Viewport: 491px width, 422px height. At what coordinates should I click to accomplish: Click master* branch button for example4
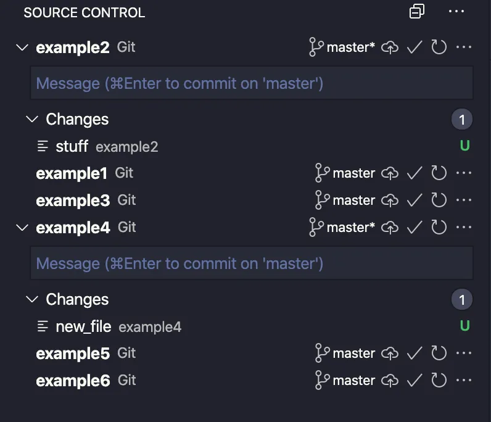point(342,228)
